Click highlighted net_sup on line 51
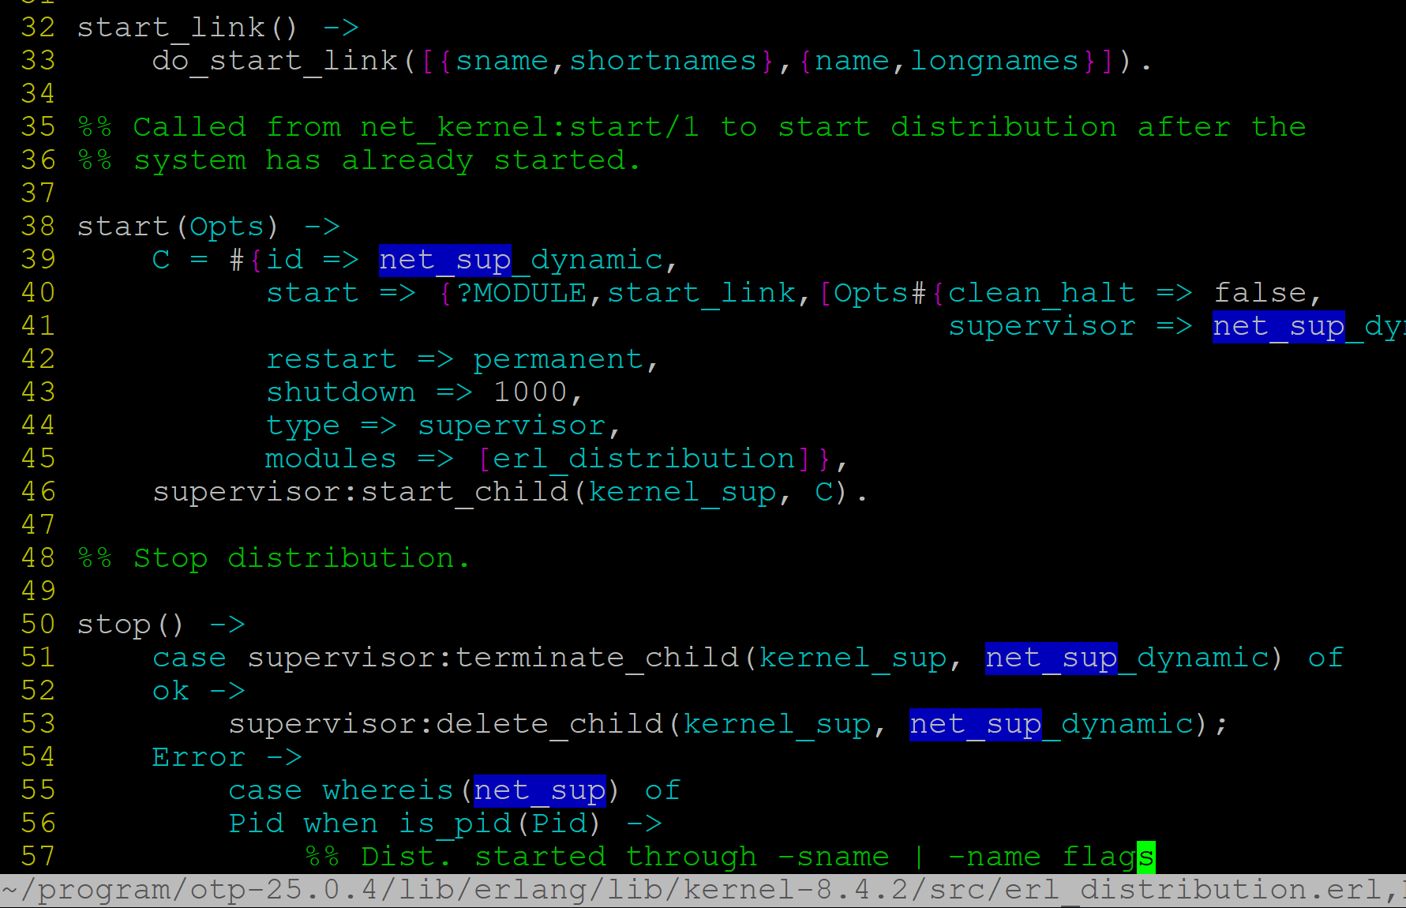 click(x=1052, y=658)
